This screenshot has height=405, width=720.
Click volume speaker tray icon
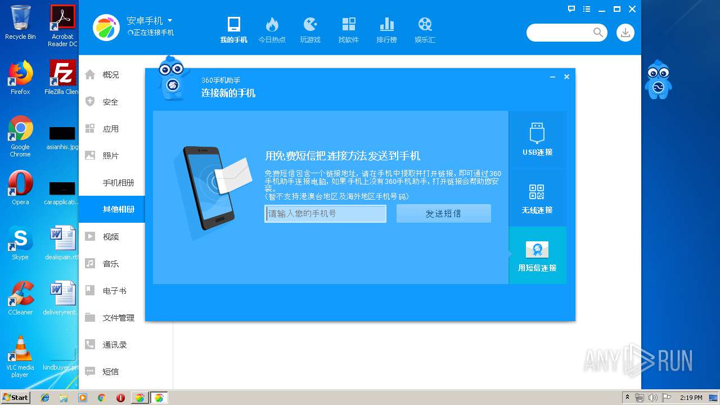[x=652, y=398]
